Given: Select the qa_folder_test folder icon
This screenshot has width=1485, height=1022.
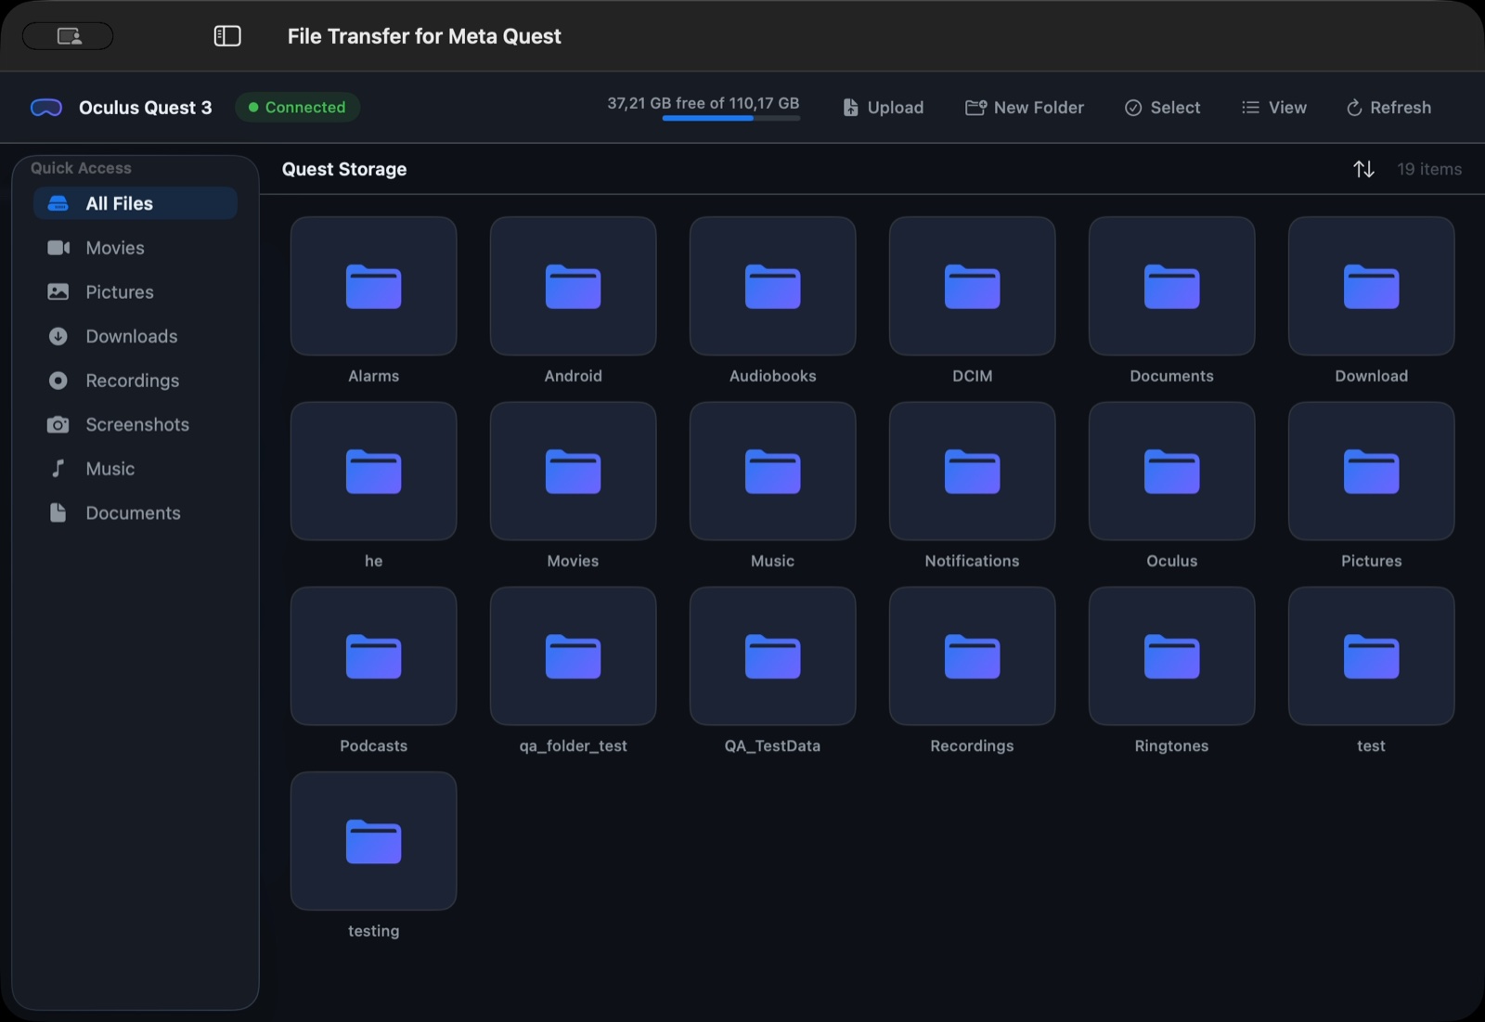Looking at the screenshot, I should click(573, 655).
